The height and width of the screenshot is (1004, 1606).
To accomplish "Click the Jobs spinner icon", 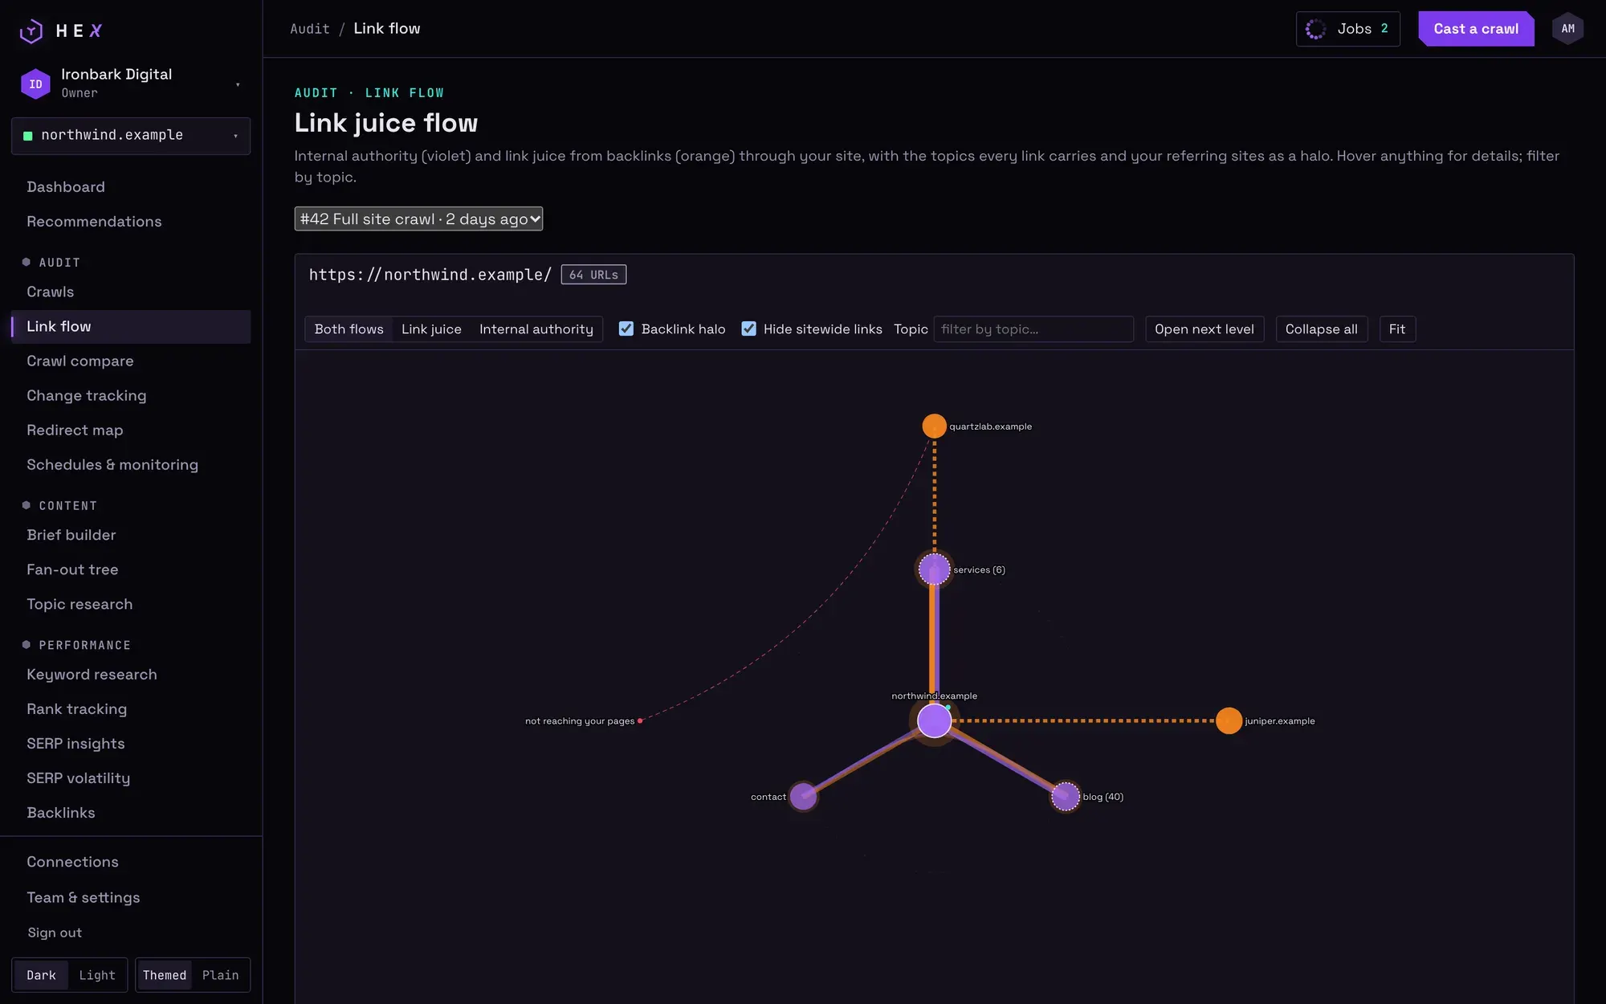I will coord(1315,29).
